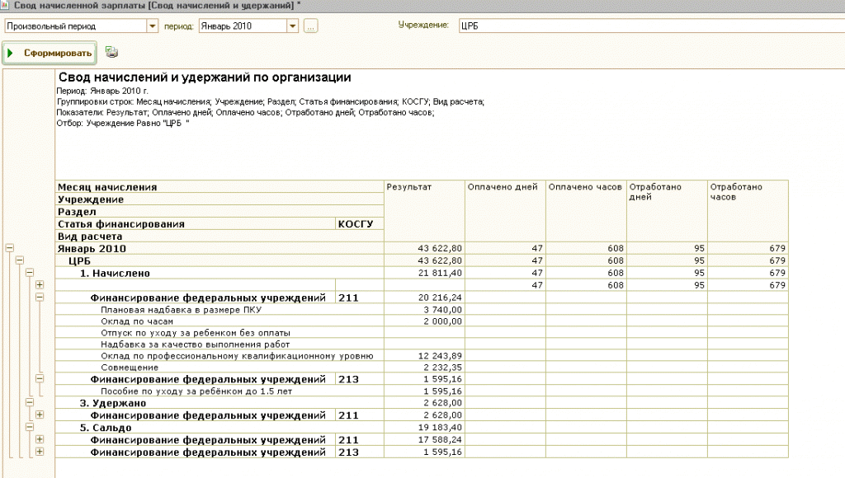
Task: Click the print settings icon beside Сформировать
Action: point(111,52)
